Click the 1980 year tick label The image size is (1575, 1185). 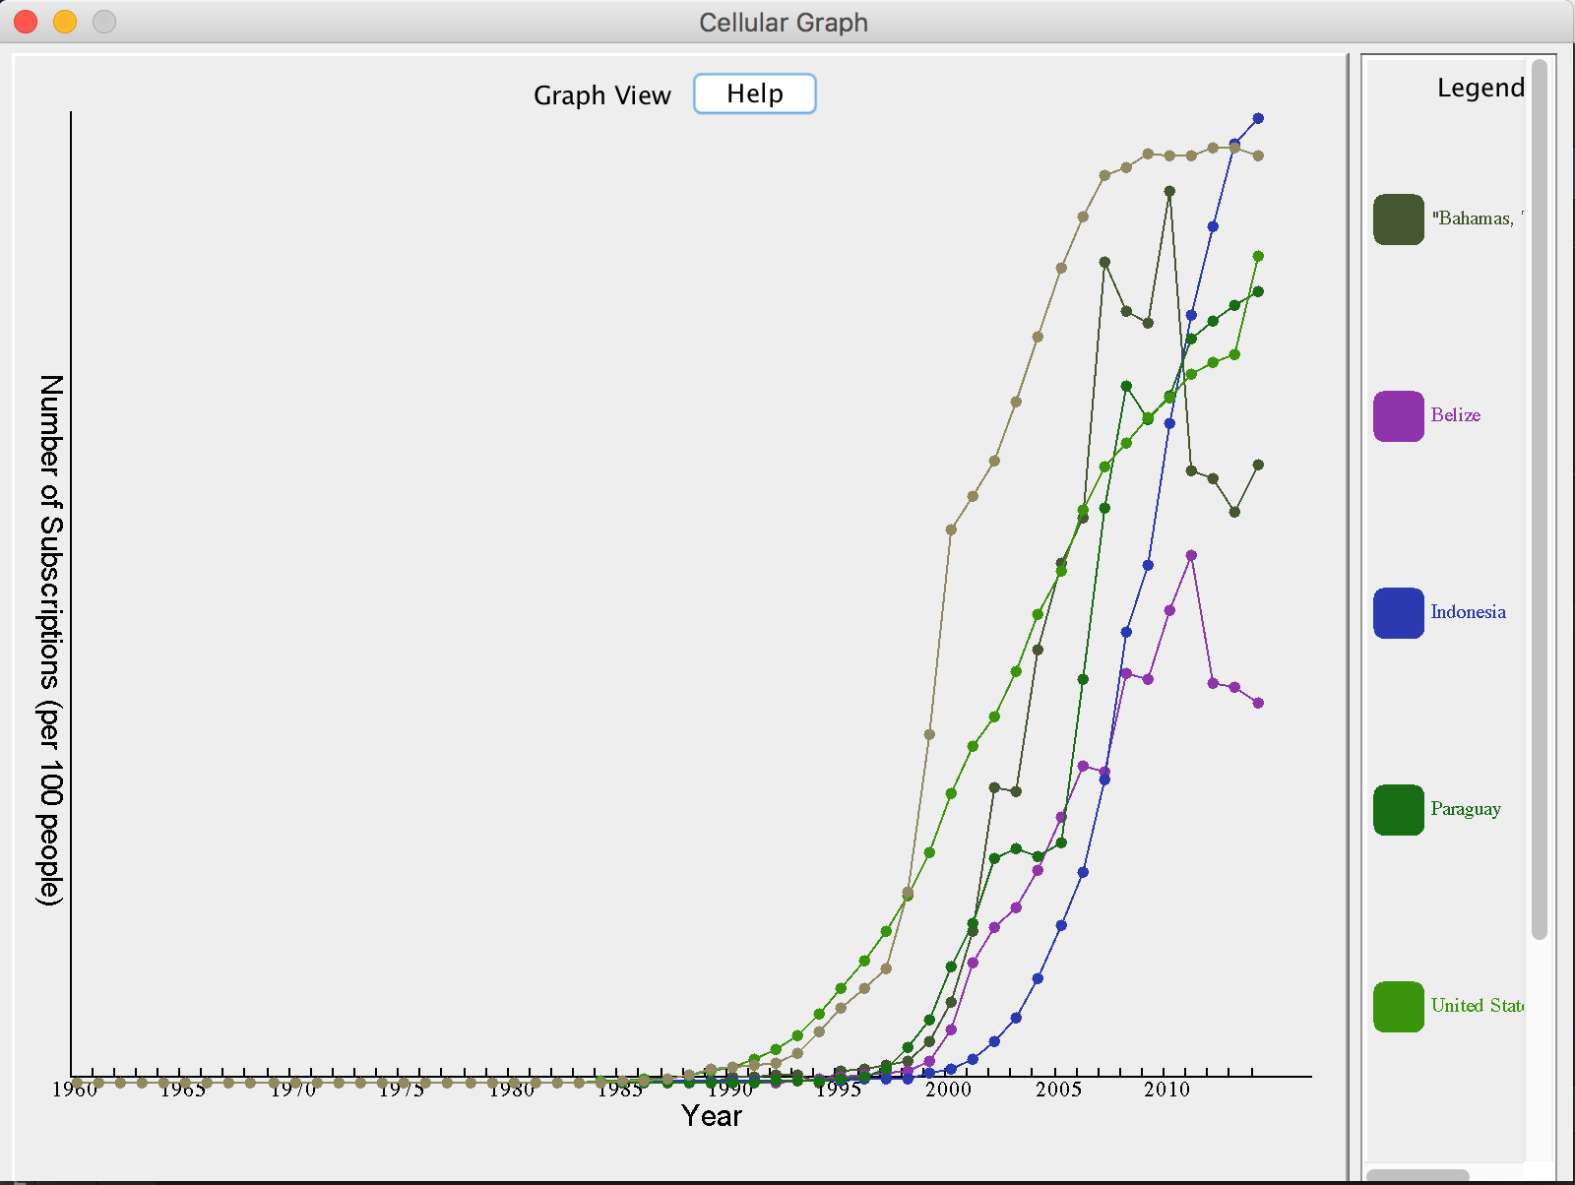click(x=512, y=1090)
